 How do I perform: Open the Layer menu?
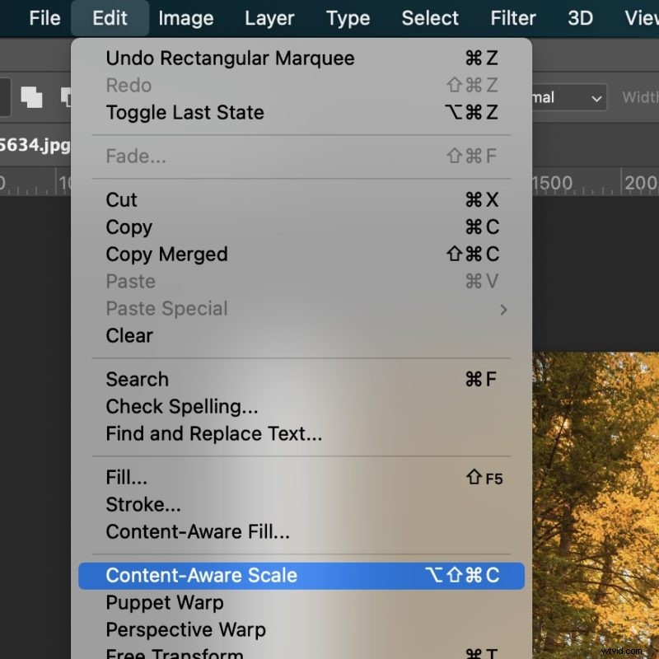point(269,18)
